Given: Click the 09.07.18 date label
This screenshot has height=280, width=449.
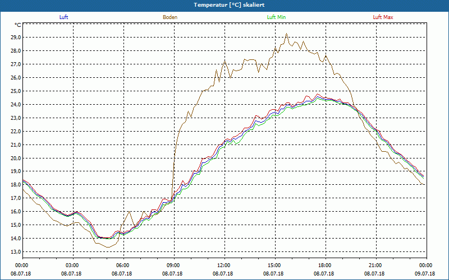Looking at the screenshot, I should (x=425, y=273).
